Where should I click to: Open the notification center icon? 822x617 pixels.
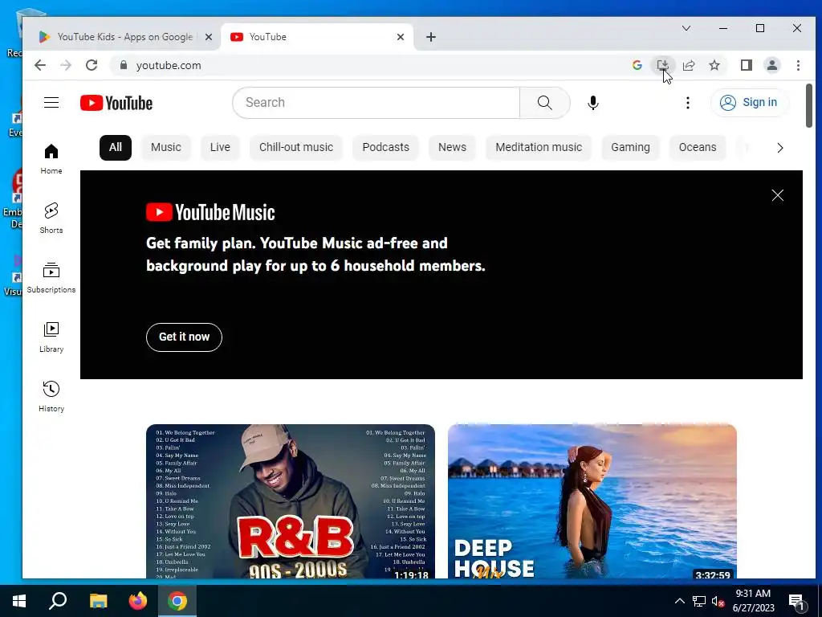[796, 602]
